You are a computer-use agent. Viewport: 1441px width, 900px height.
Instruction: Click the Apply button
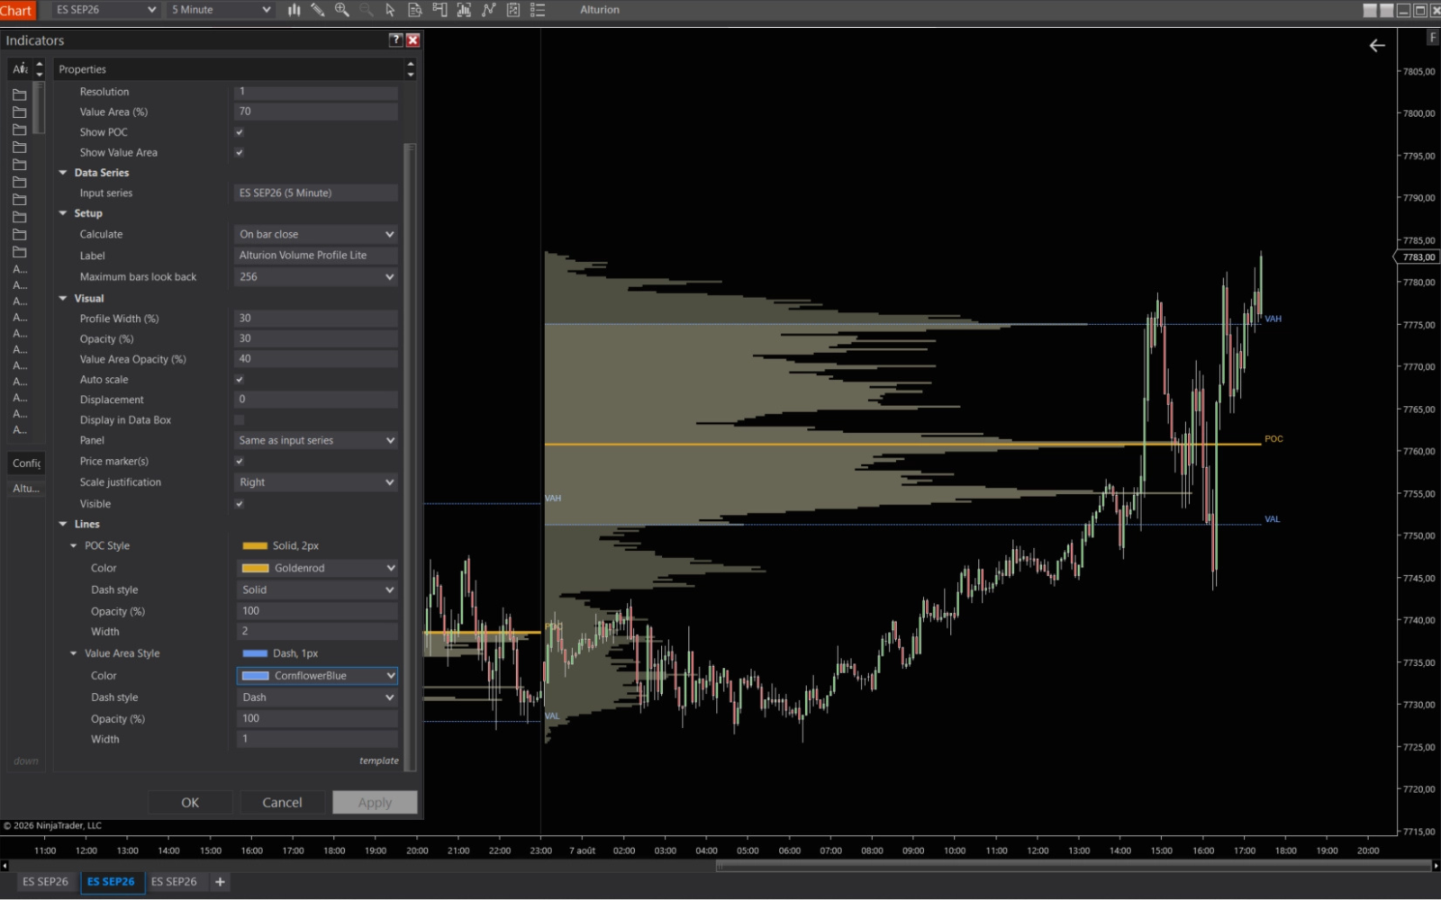pyautogui.click(x=375, y=803)
